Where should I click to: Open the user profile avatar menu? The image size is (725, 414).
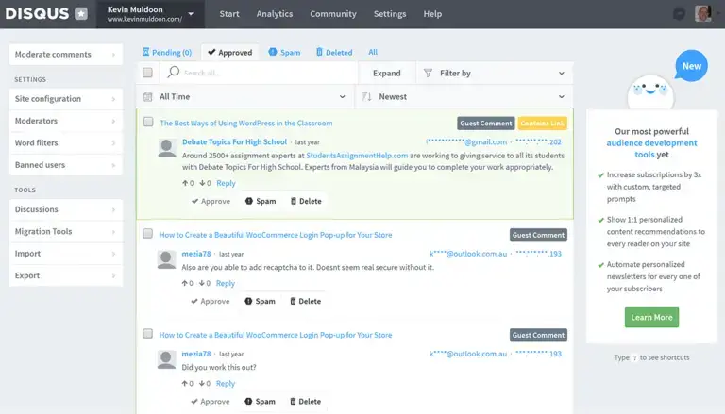tap(702, 14)
